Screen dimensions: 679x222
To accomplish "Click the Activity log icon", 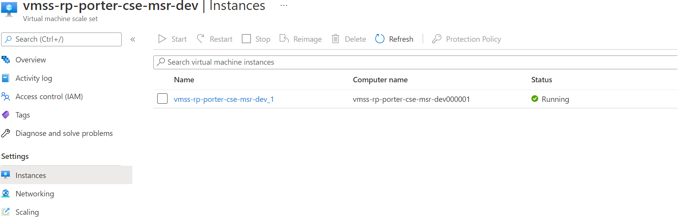I will point(6,78).
